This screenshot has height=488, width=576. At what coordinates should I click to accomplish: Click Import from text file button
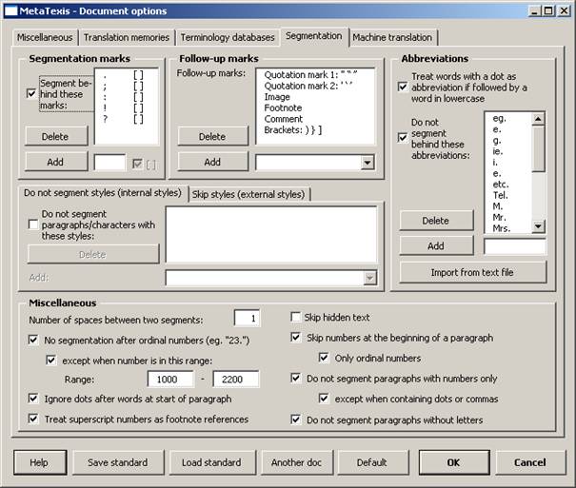click(x=473, y=272)
